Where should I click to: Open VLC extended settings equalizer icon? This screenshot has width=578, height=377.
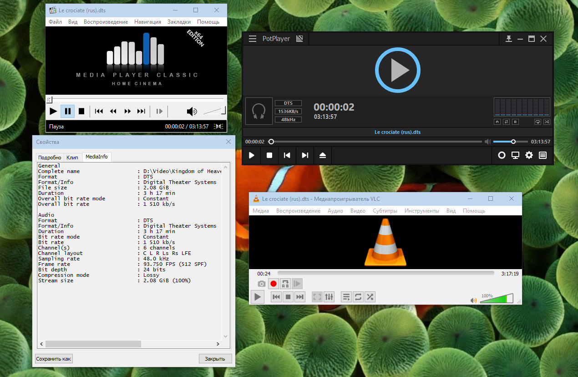(x=329, y=297)
